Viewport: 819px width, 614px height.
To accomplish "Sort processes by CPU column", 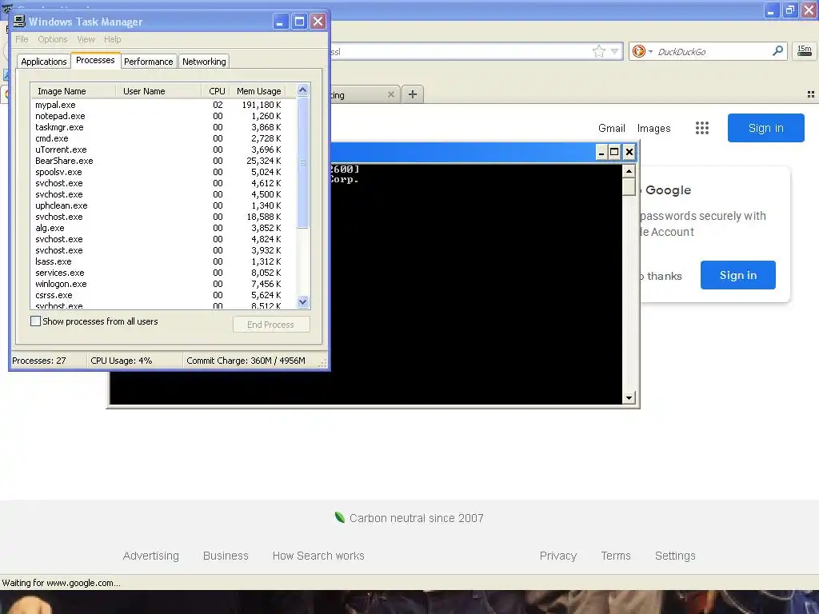I will pyautogui.click(x=216, y=91).
